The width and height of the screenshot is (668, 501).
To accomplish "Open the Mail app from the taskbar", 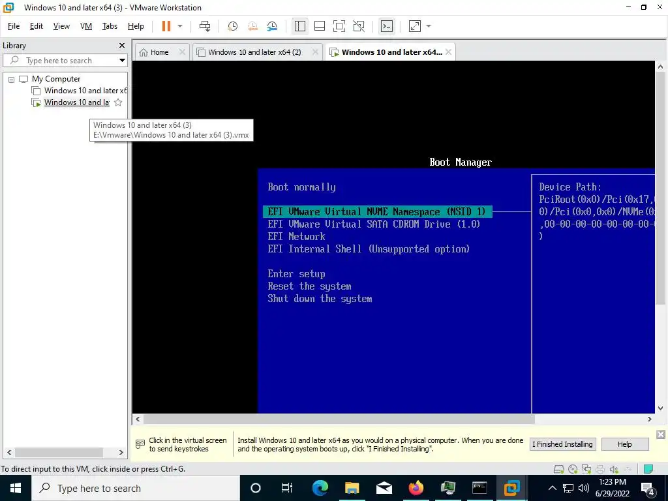I will (384, 488).
